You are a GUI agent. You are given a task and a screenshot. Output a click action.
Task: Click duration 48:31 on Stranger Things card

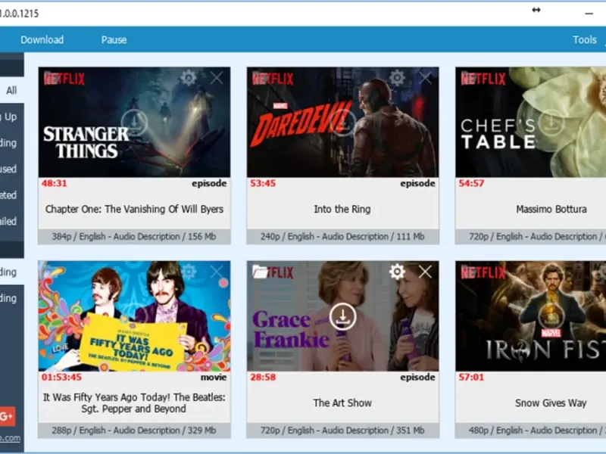54,183
